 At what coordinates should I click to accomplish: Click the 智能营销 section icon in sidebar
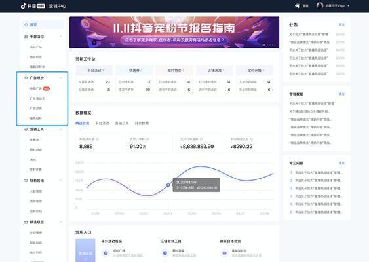26,181
